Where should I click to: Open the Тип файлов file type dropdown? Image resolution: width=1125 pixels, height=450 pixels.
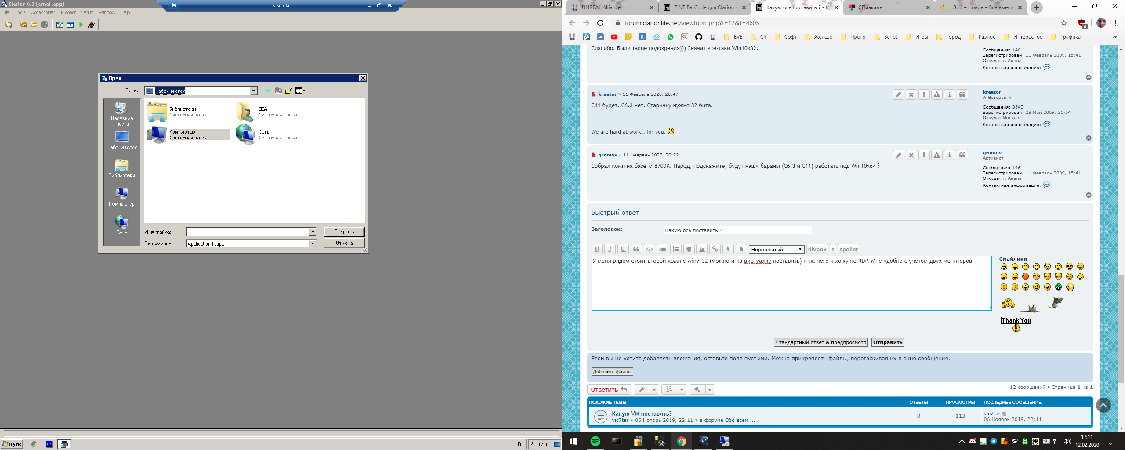point(312,243)
